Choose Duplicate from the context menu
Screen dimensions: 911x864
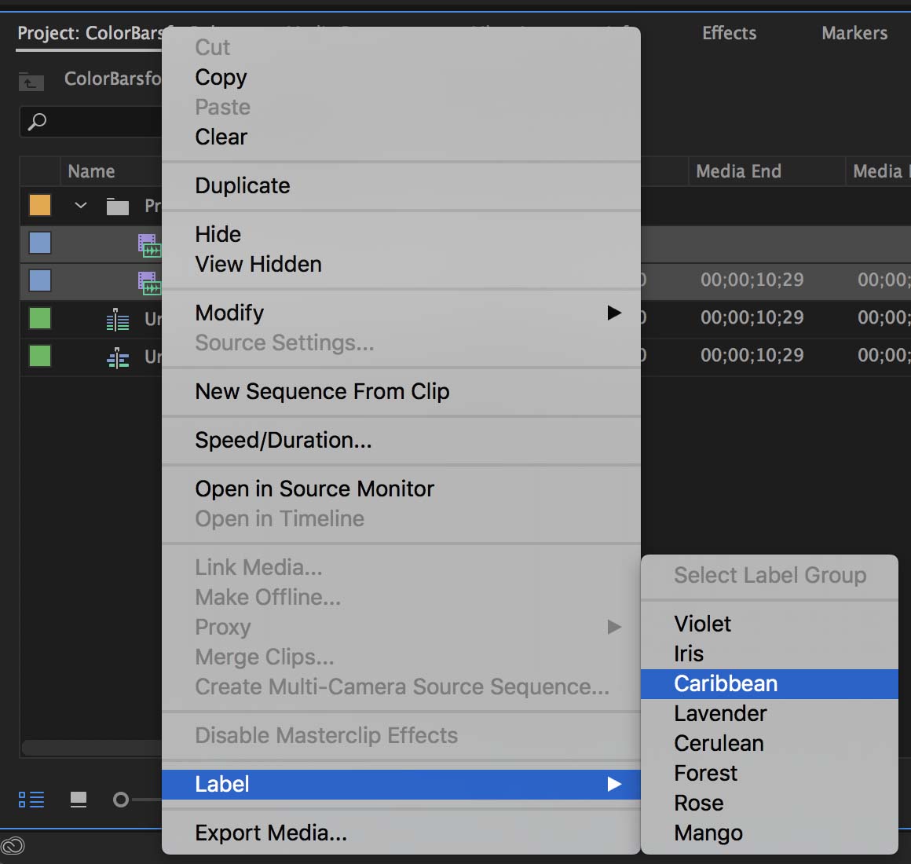[242, 185]
